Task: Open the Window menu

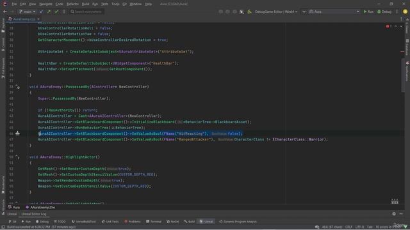Action: 135,4
